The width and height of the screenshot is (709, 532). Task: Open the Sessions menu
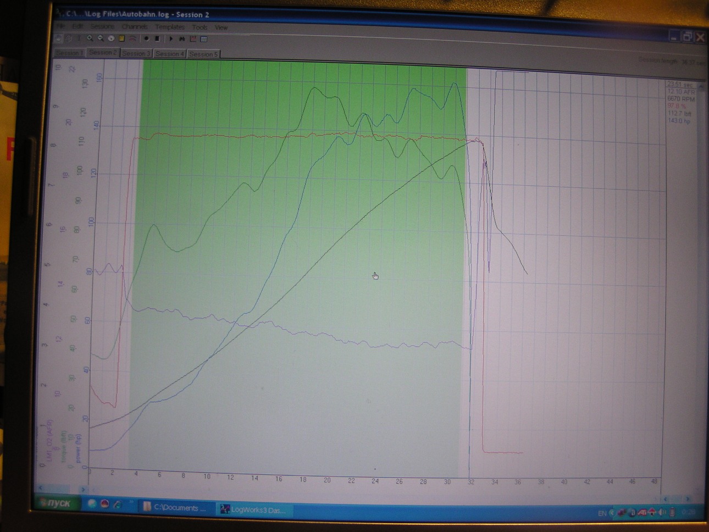[102, 26]
